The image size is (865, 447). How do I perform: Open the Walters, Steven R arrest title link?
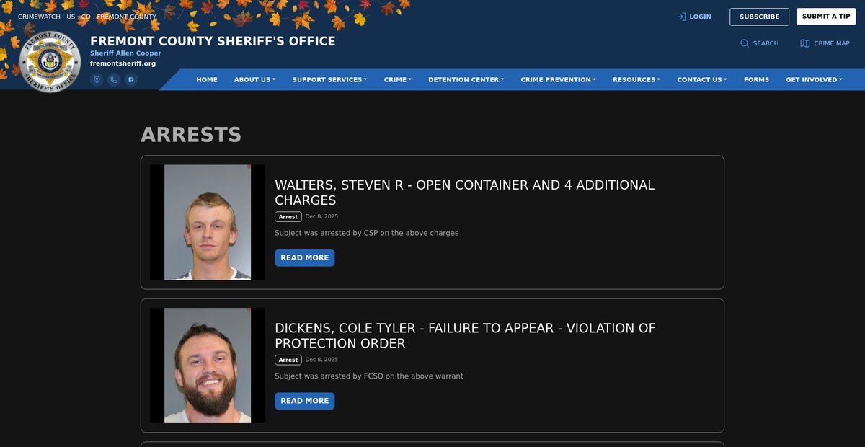tap(464, 192)
